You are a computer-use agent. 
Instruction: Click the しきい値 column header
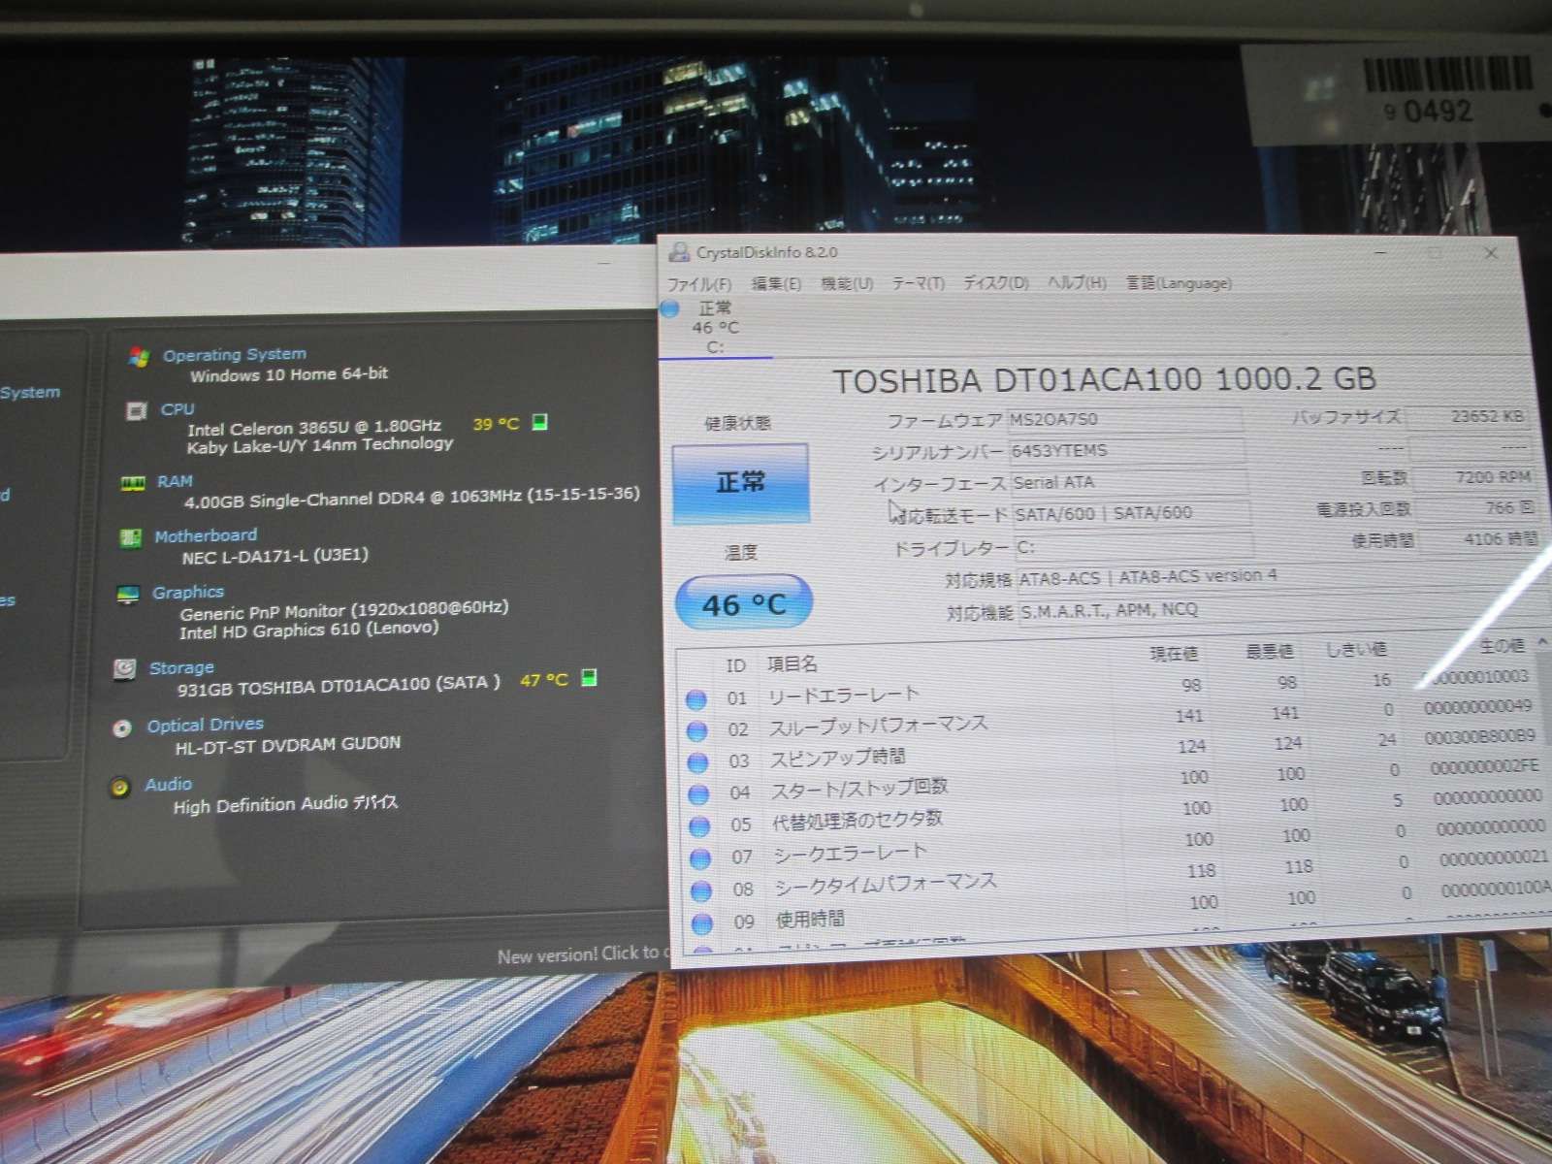[x=1356, y=649]
